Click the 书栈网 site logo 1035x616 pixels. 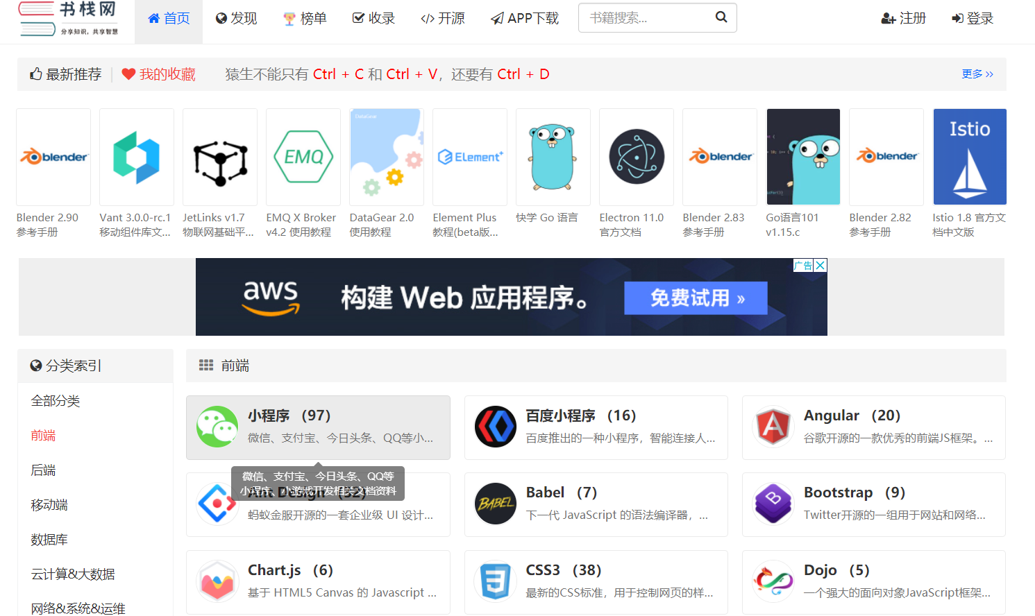pos(69,19)
